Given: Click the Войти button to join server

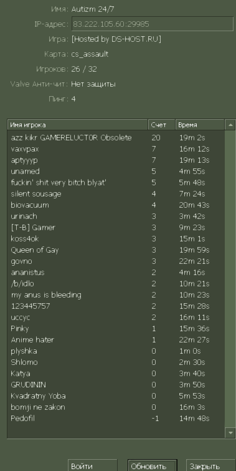Looking at the screenshot, I should pyautogui.click(x=92, y=465).
